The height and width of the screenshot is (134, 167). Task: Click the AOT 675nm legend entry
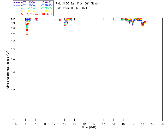click(33, 8)
